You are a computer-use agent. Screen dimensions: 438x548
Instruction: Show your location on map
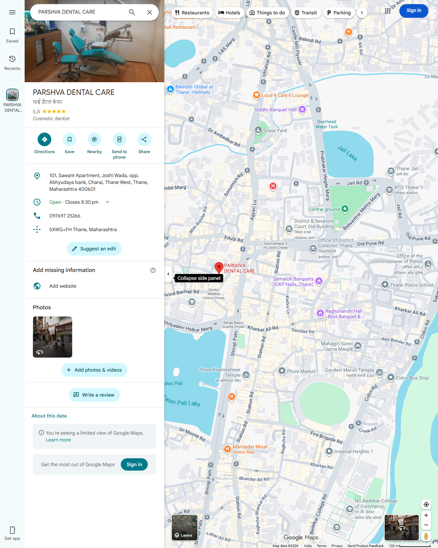pyautogui.click(x=426, y=505)
